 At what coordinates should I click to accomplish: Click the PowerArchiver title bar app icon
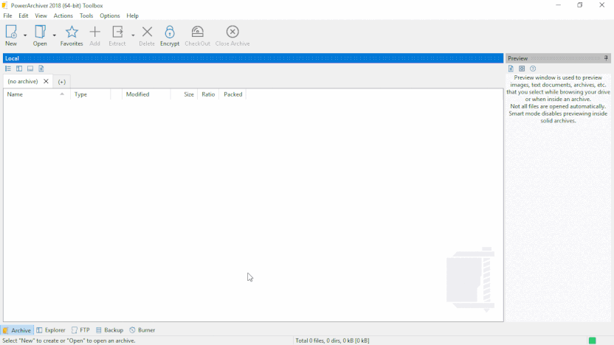click(4, 5)
